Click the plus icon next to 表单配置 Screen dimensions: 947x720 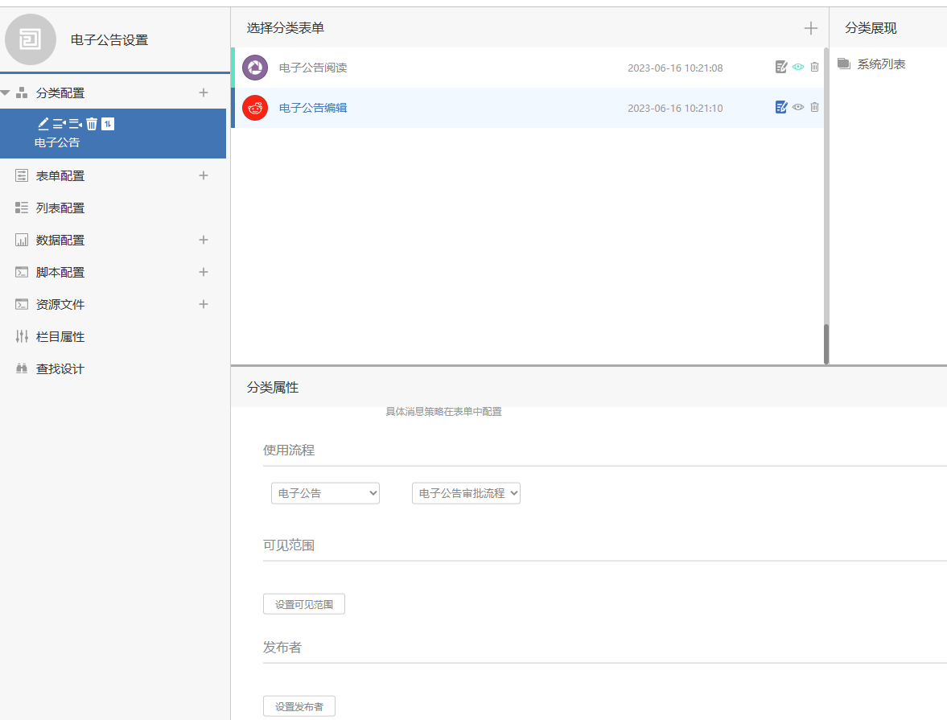click(x=204, y=175)
